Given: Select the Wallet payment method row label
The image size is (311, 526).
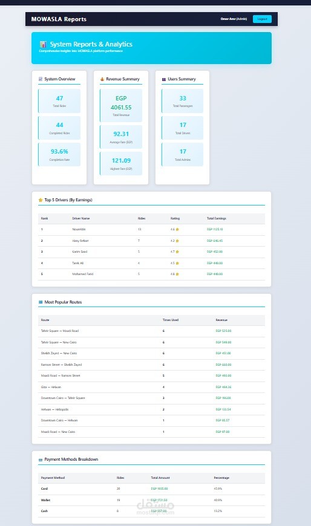Looking at the screenshot, I should click(45, 500).
